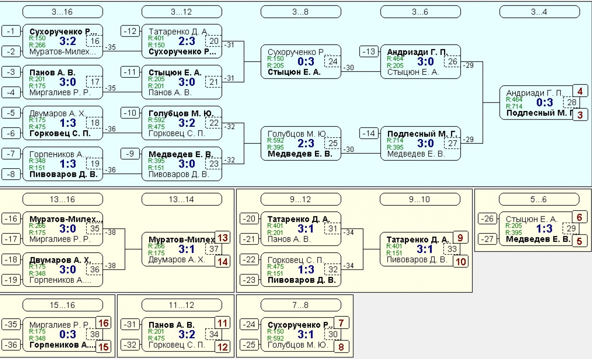
Task: Select the -26 slot label box
Action: 488,218
